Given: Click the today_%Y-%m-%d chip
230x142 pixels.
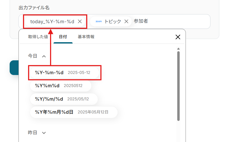Looking at the screenshot, I should click(x=52, y=22).
